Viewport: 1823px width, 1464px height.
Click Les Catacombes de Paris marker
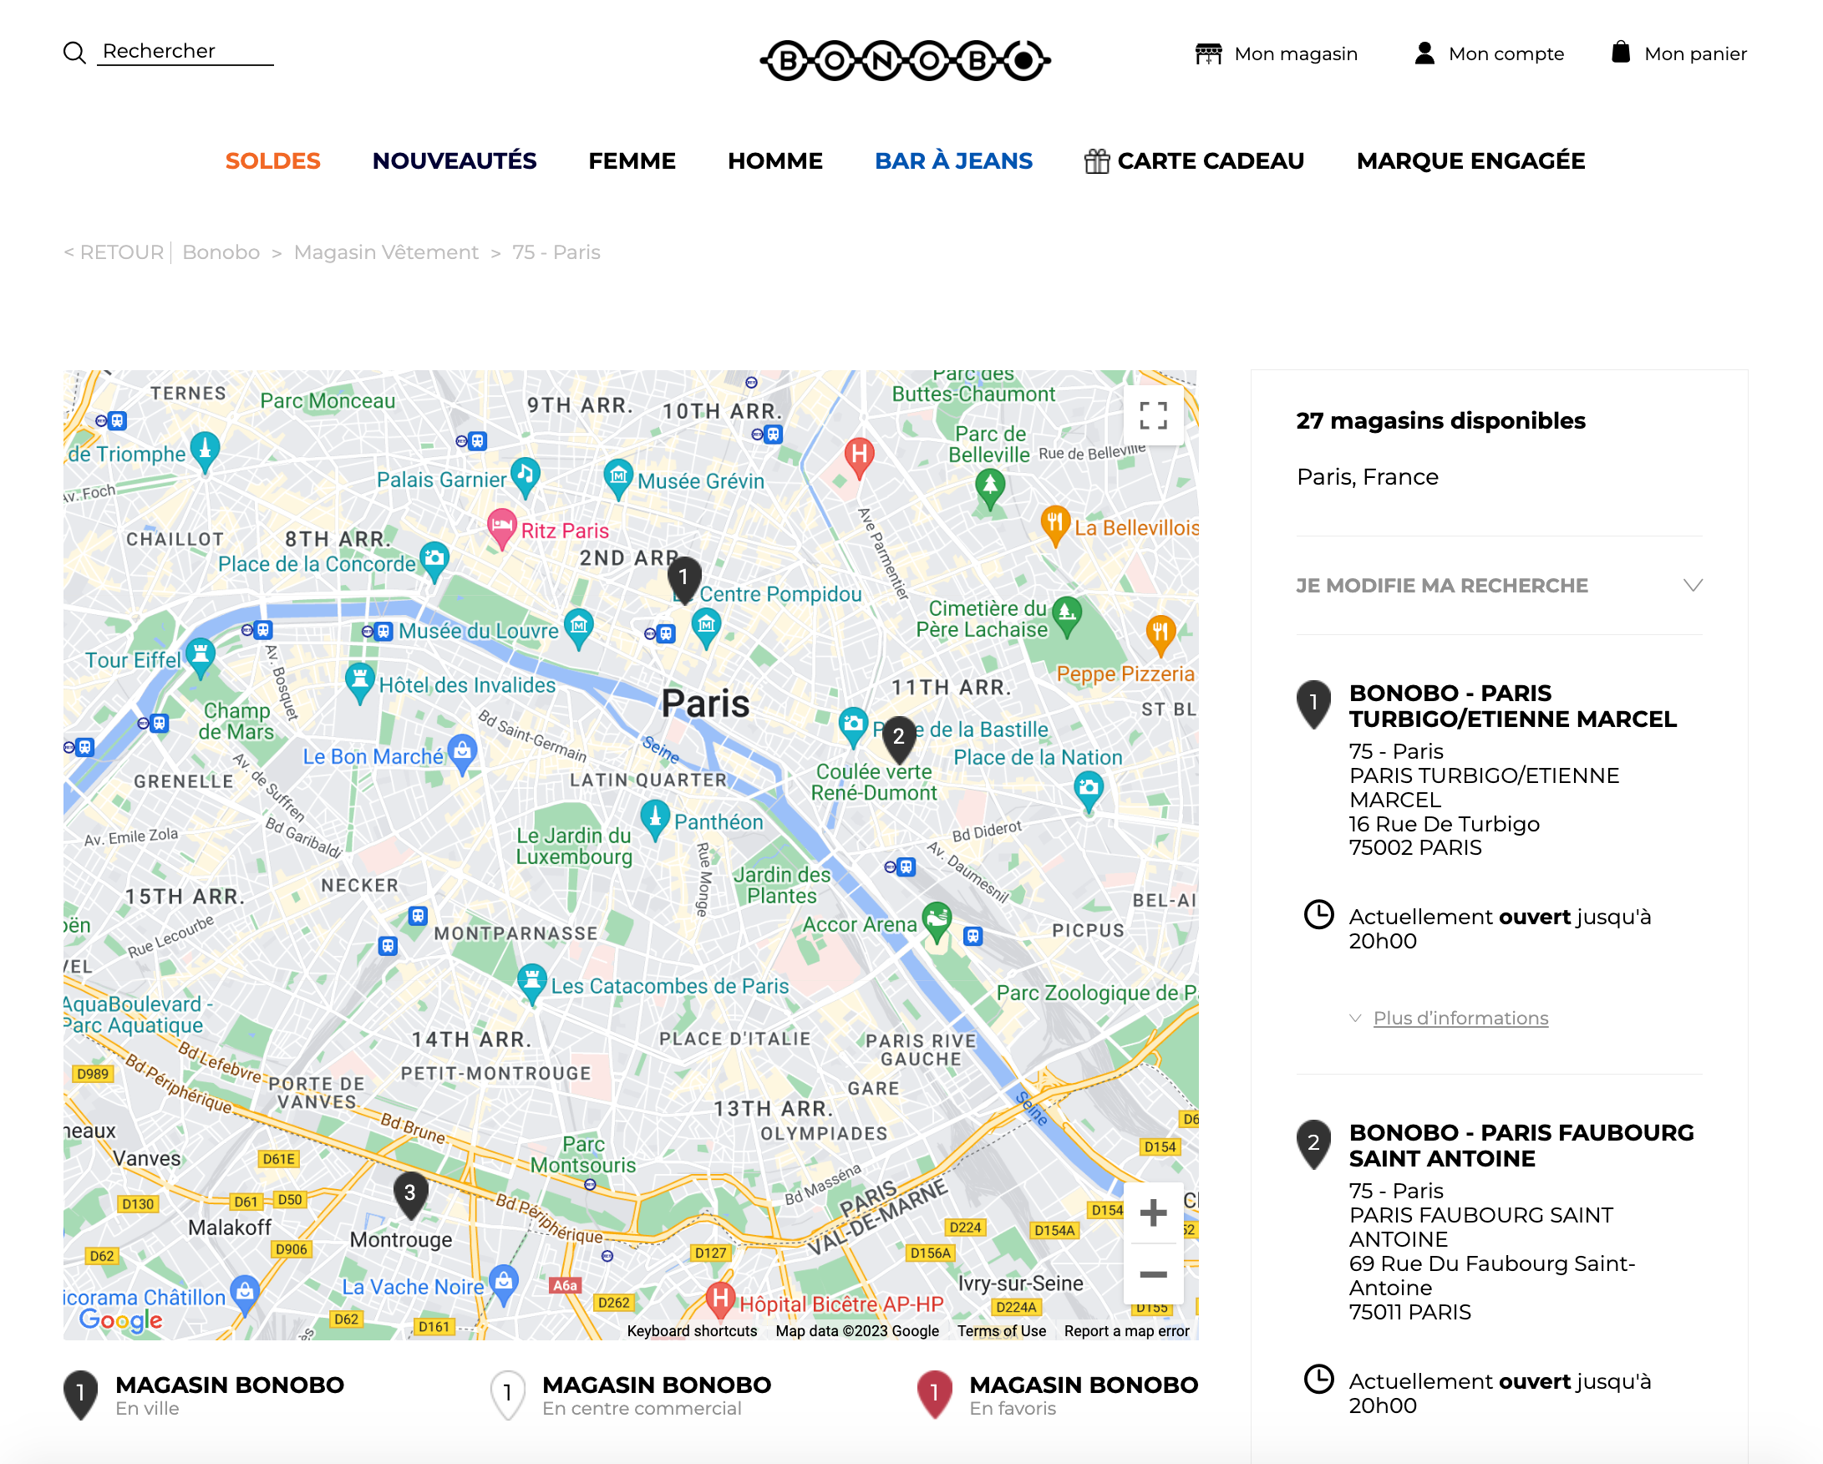[x=532, y=984]
